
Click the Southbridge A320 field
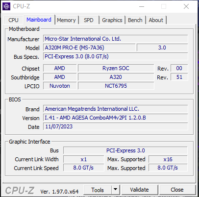click(116, 77)
